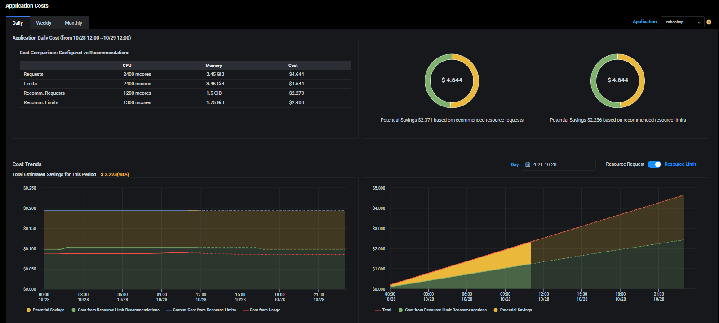This screenshot has width=719, height=323.
Task: Switch to the Monthly tab
Action: tap(73, 23)
